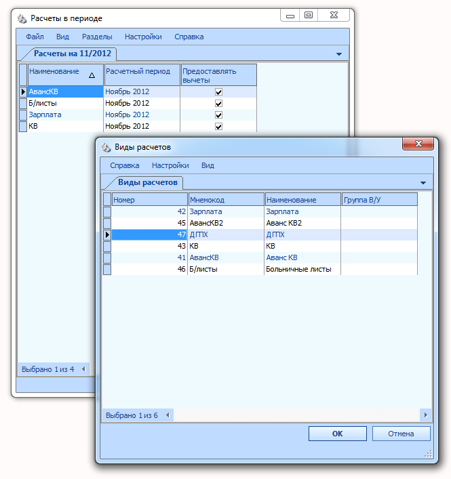The height and width of the screenshot is (479, 451).
Task: Click the Аванс КВ name cell
Action: point(302,258)
